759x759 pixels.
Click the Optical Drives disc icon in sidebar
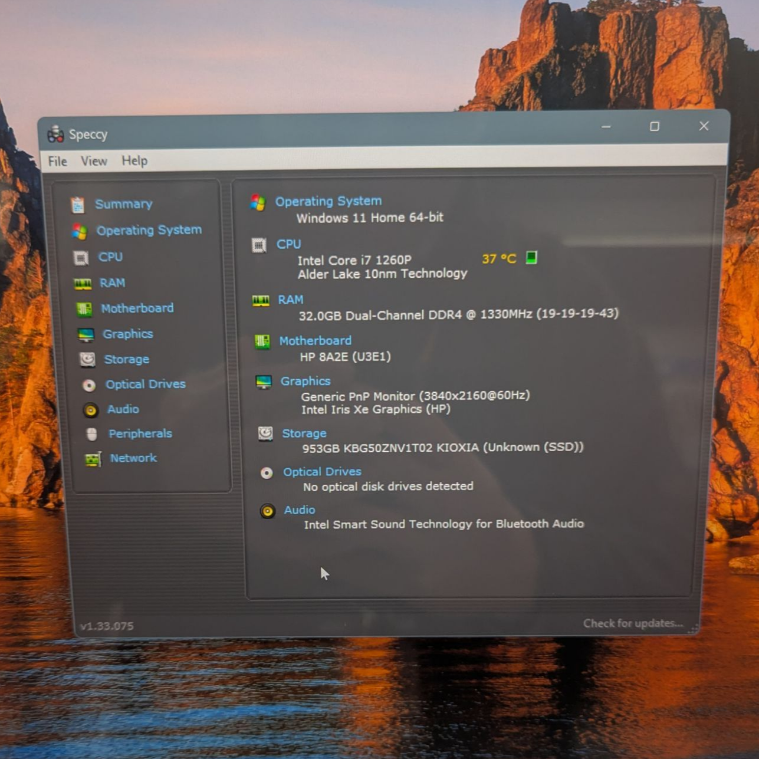click(89, 385)
